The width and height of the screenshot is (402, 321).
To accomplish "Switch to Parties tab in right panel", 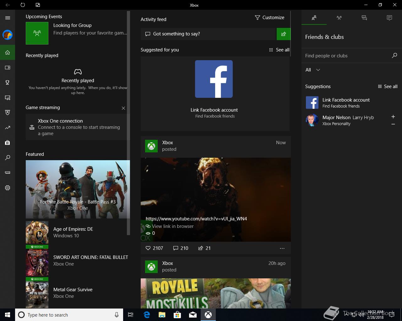I will 339,18.
